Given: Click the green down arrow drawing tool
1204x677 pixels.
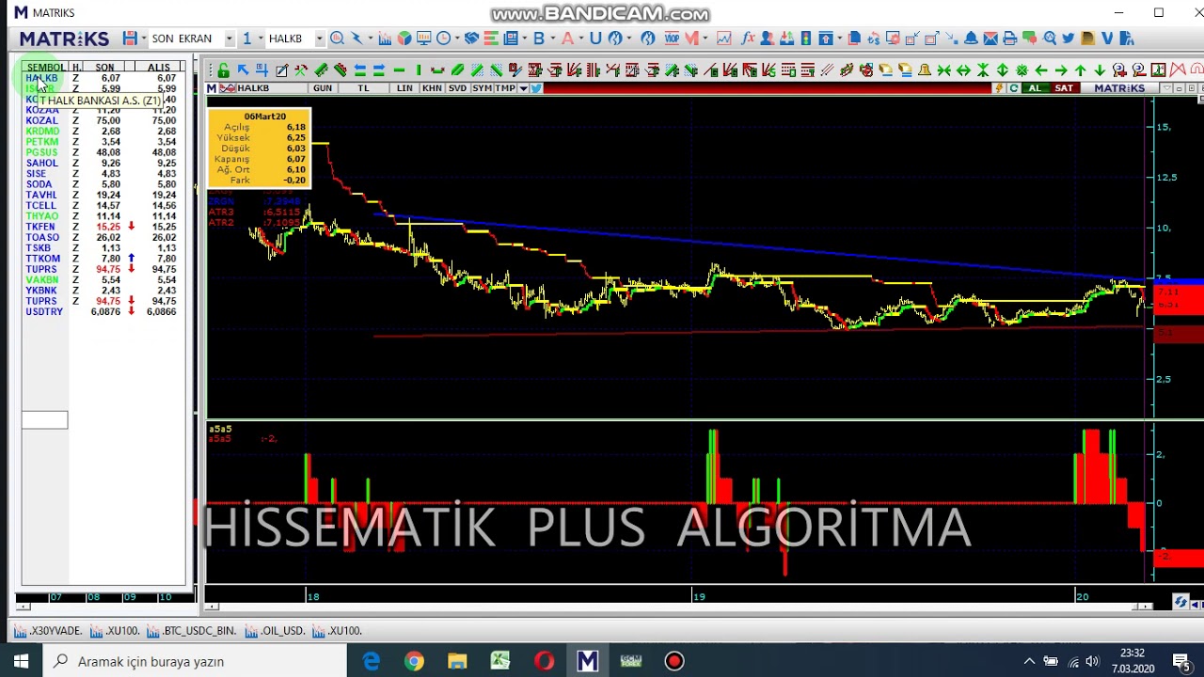Looking at the screenshot, I should (x=1100, y=71).
